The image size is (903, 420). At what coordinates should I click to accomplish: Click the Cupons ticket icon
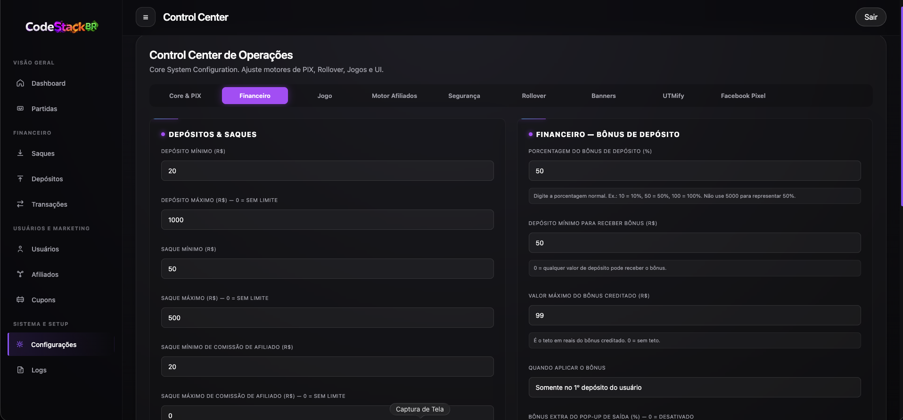pyautogui.click(x=20, y=299)
